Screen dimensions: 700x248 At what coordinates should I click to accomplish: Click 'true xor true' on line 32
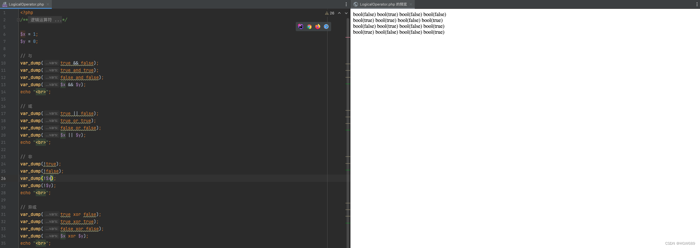point(77,222)
